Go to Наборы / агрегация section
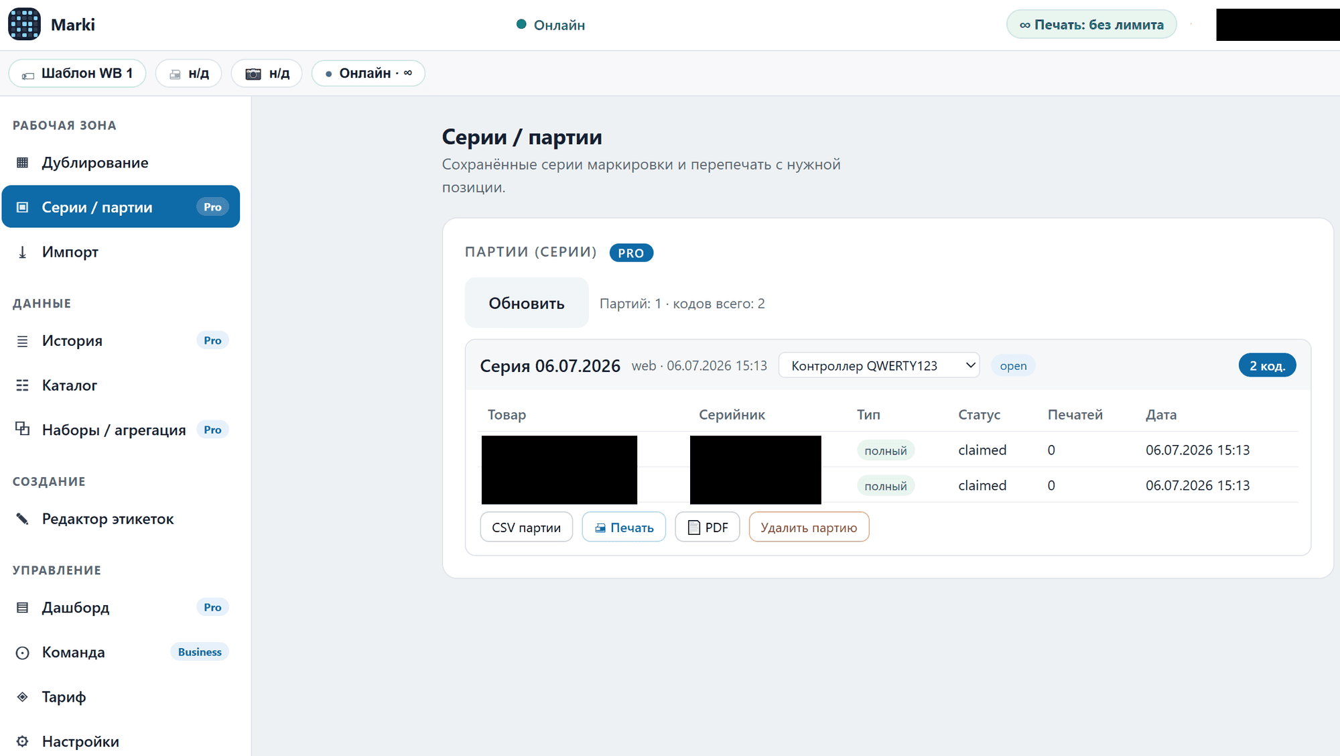The width and height of the screenshot is (1340, 756). 121,430
